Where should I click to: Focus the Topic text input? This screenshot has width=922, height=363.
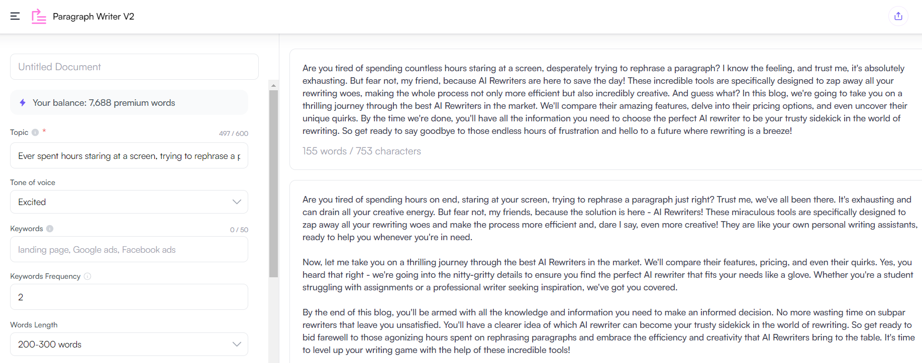pos(129,156)
